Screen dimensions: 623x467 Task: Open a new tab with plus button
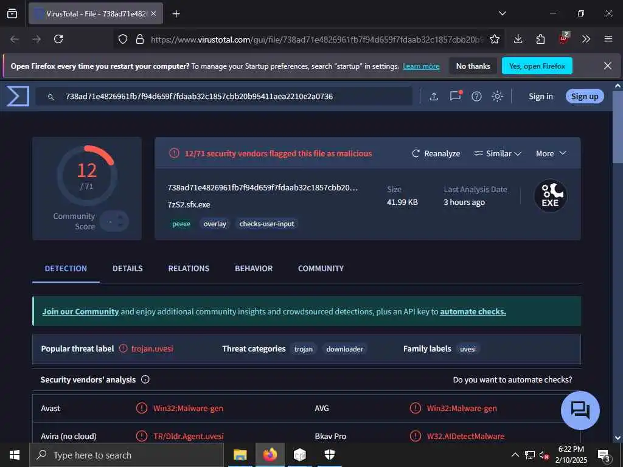click(176, 14)
